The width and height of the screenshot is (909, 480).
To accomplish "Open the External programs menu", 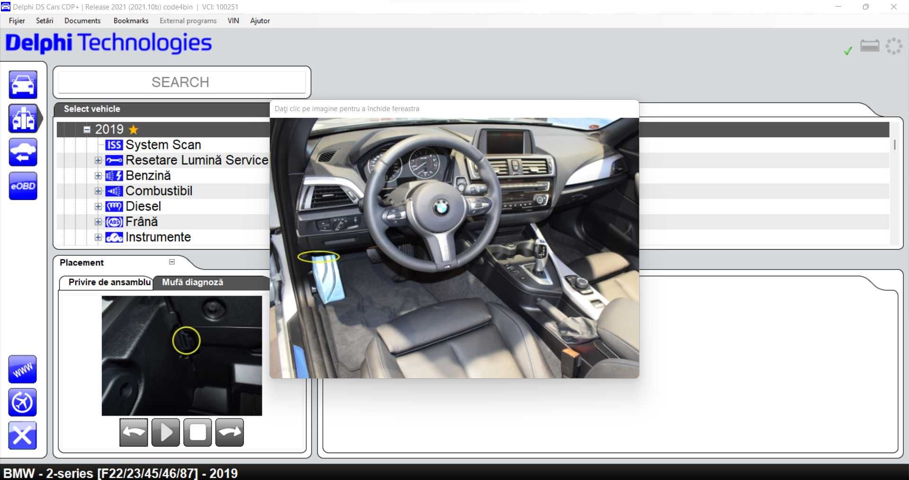I will click(x=188, y=21).
